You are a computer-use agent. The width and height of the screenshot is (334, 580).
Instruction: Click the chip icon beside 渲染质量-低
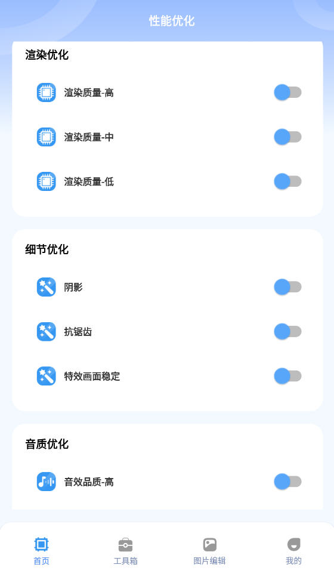coord(47,181)
